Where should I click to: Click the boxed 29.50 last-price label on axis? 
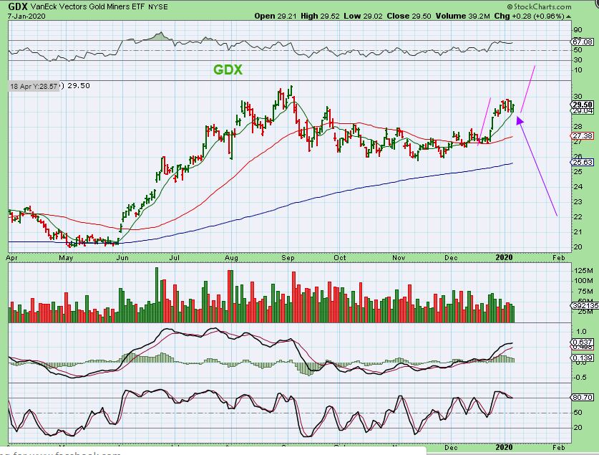(x=583, y=105)
